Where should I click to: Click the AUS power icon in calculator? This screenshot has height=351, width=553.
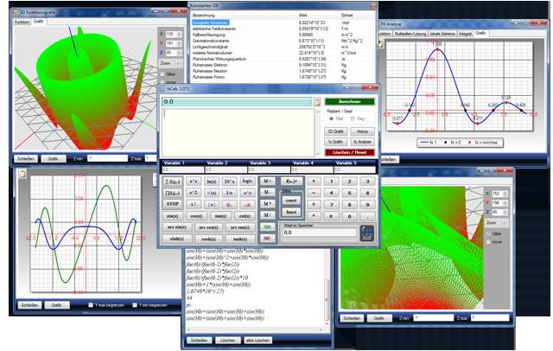pyautogui.click(x=365, y=232)
